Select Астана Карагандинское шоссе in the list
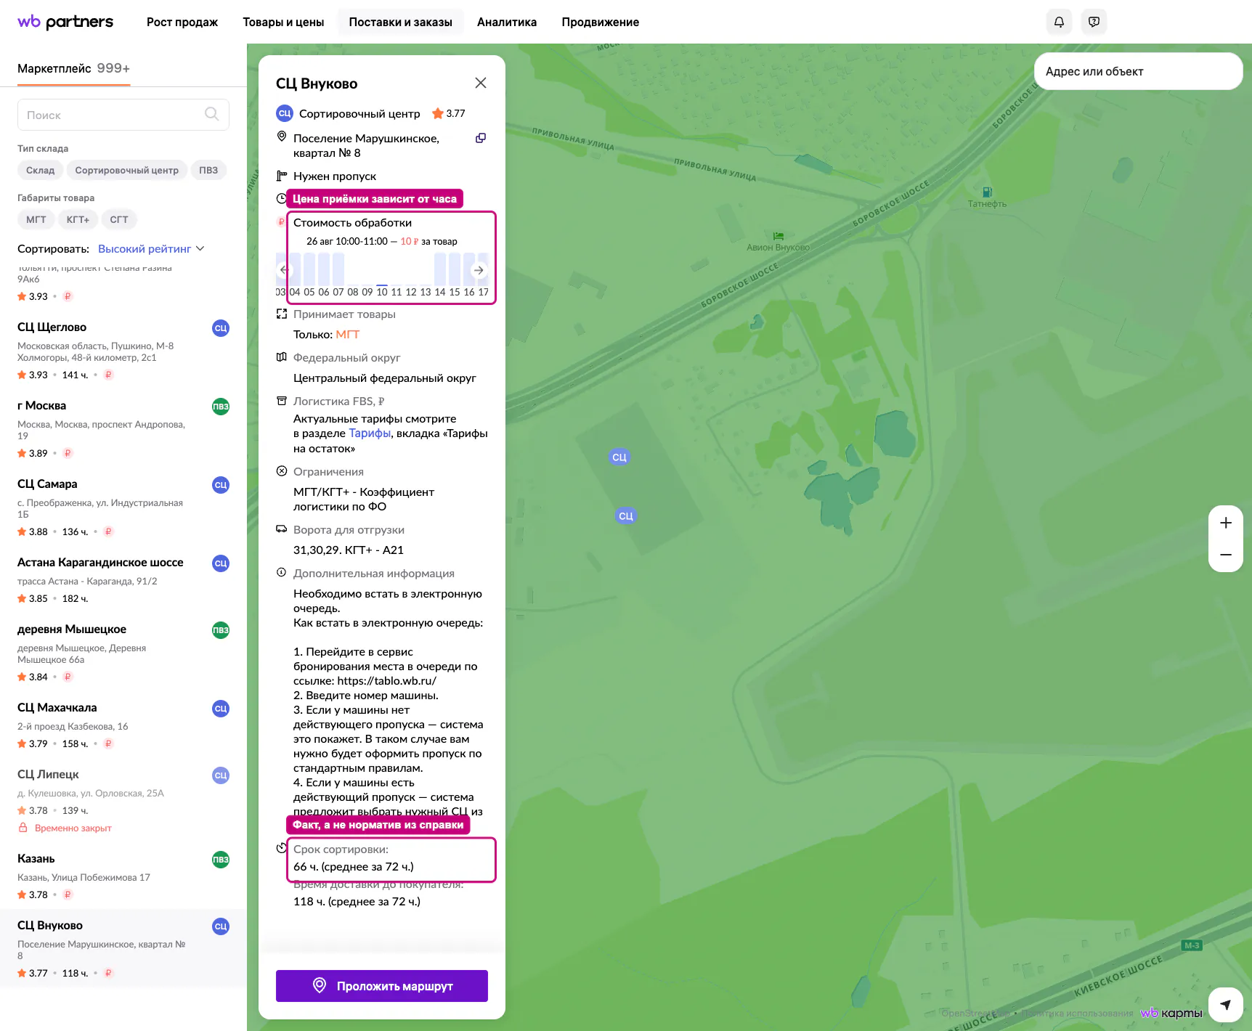This screenshot has height=1031, width=1252. click(x=123, y=579)
